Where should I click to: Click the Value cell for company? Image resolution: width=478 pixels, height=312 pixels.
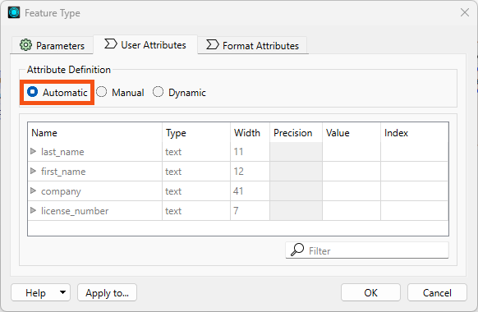point(352,191)
